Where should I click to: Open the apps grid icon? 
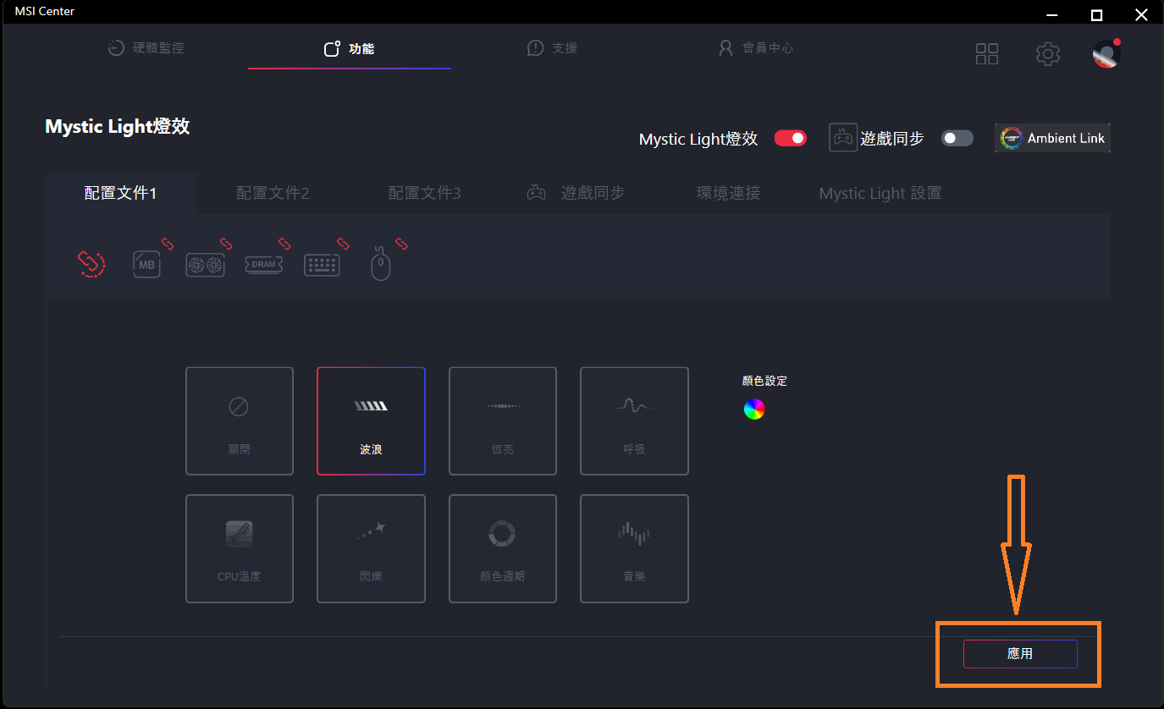[987, 54]
